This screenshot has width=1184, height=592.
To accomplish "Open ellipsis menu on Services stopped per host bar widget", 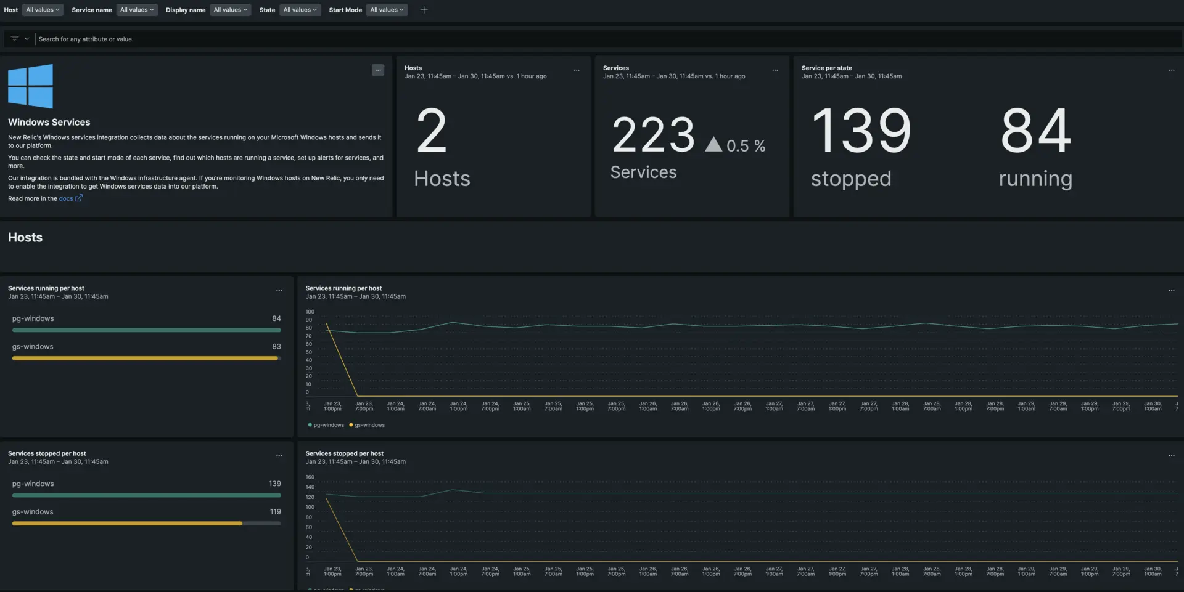I will 279,455.
